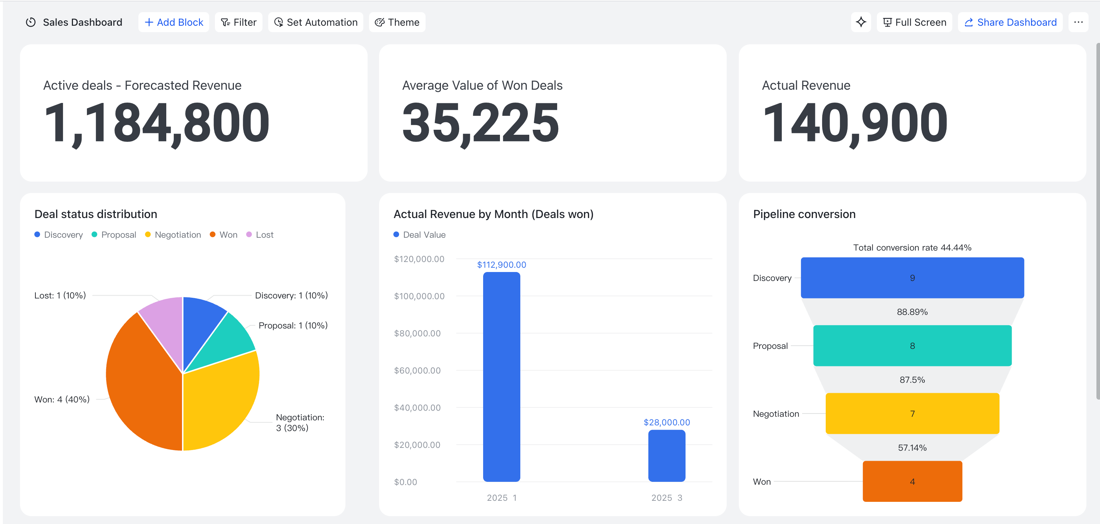
Task: Click the Filter funnel icon
Action: pos(225,22)
